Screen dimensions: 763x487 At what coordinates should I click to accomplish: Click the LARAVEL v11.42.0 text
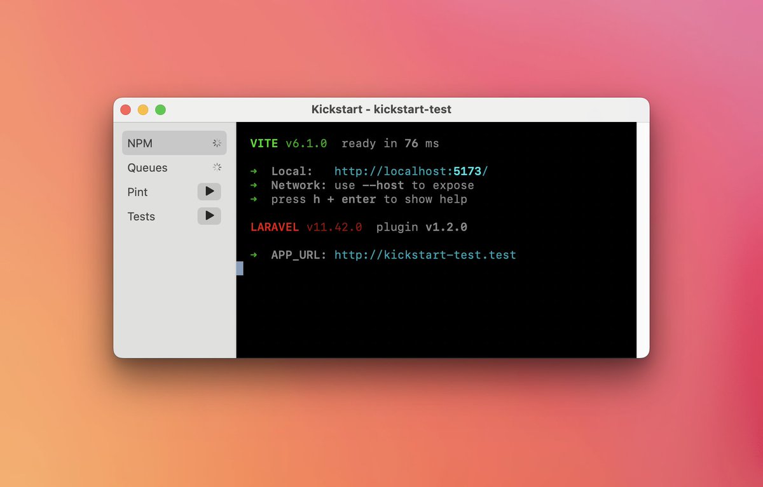306,227
